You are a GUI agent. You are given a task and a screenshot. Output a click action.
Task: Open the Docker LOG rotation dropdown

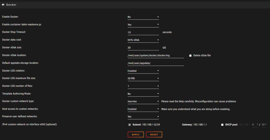(143, 71)
